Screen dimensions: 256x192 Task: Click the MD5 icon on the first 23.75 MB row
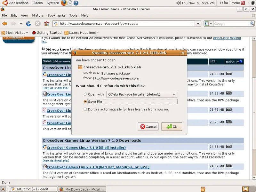(229, 109)
